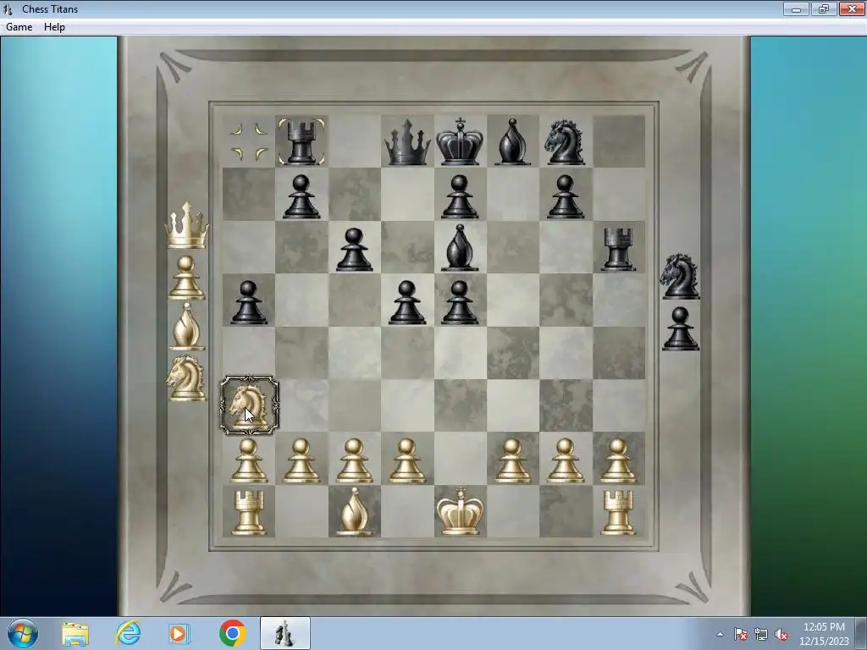This screenshot has width=867, height=650.
Task: Open the Action Center flag icon
Action: click(x=741, y=635)
